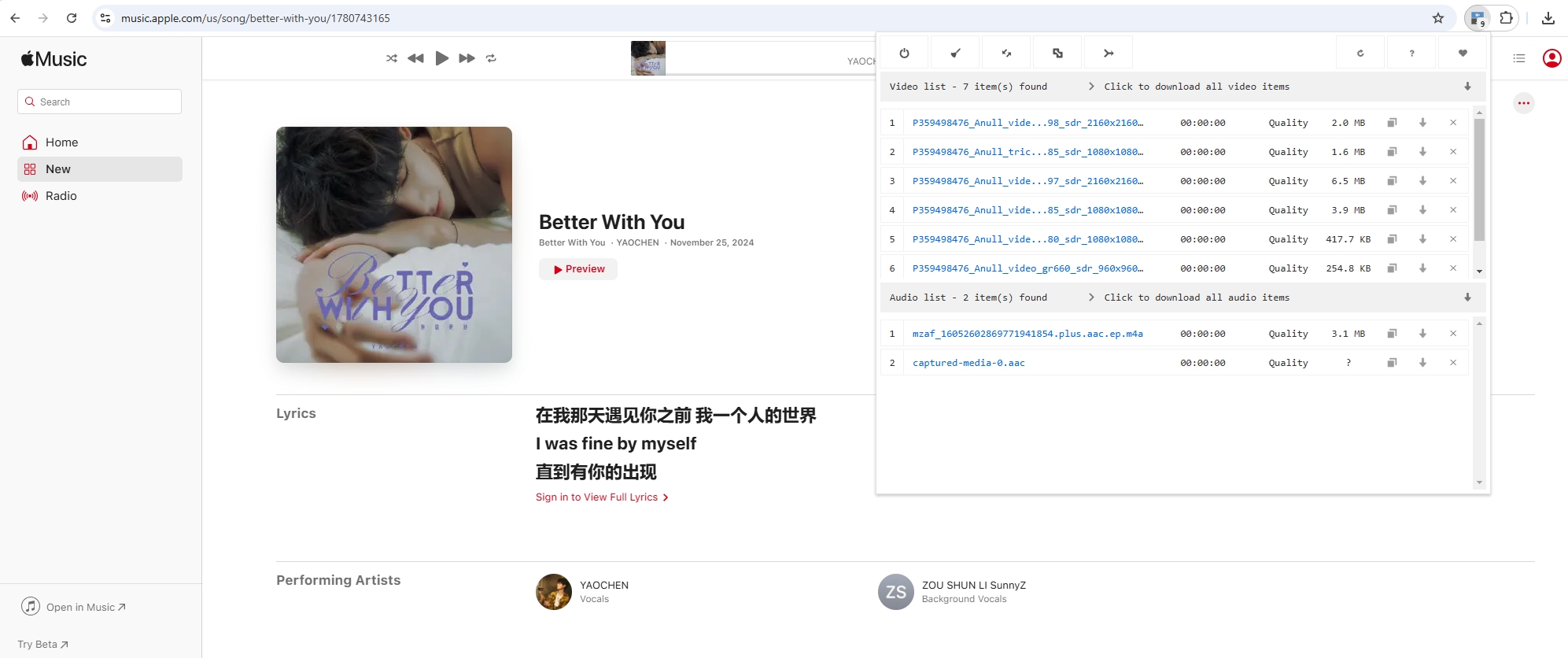
Task: Go to Home in Apple Music sidebar
Action: click(100, 142)
